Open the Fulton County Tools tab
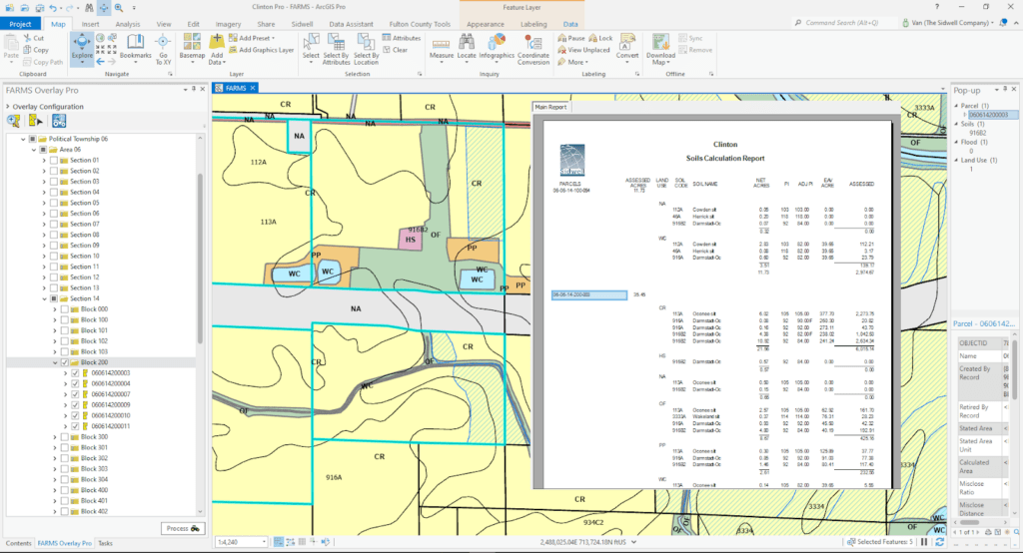This screenshot has height=553, width=1023. click(420, 24)
